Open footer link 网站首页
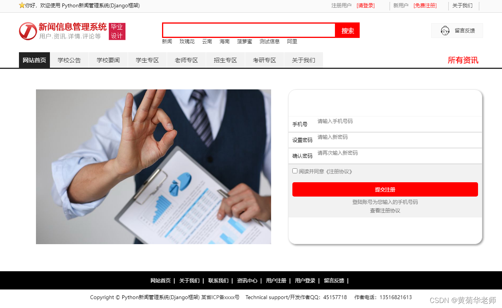This screenshot has height=308, width=502. click(161, 281)
